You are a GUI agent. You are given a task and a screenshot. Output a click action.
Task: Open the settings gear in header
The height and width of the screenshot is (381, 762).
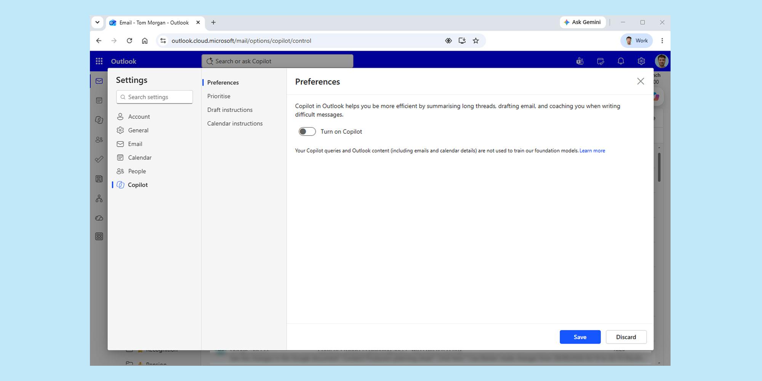tap(641, 61)
